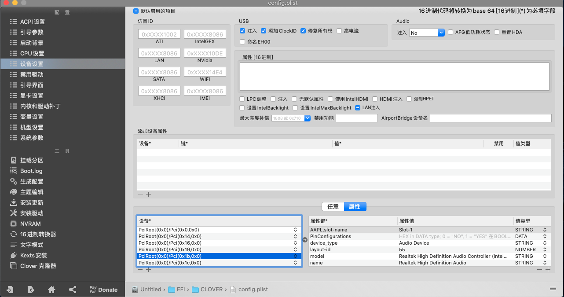This screenshot has width=564, height=297.
Task: Change value type of layout-id row
Action: coord(545,249)
